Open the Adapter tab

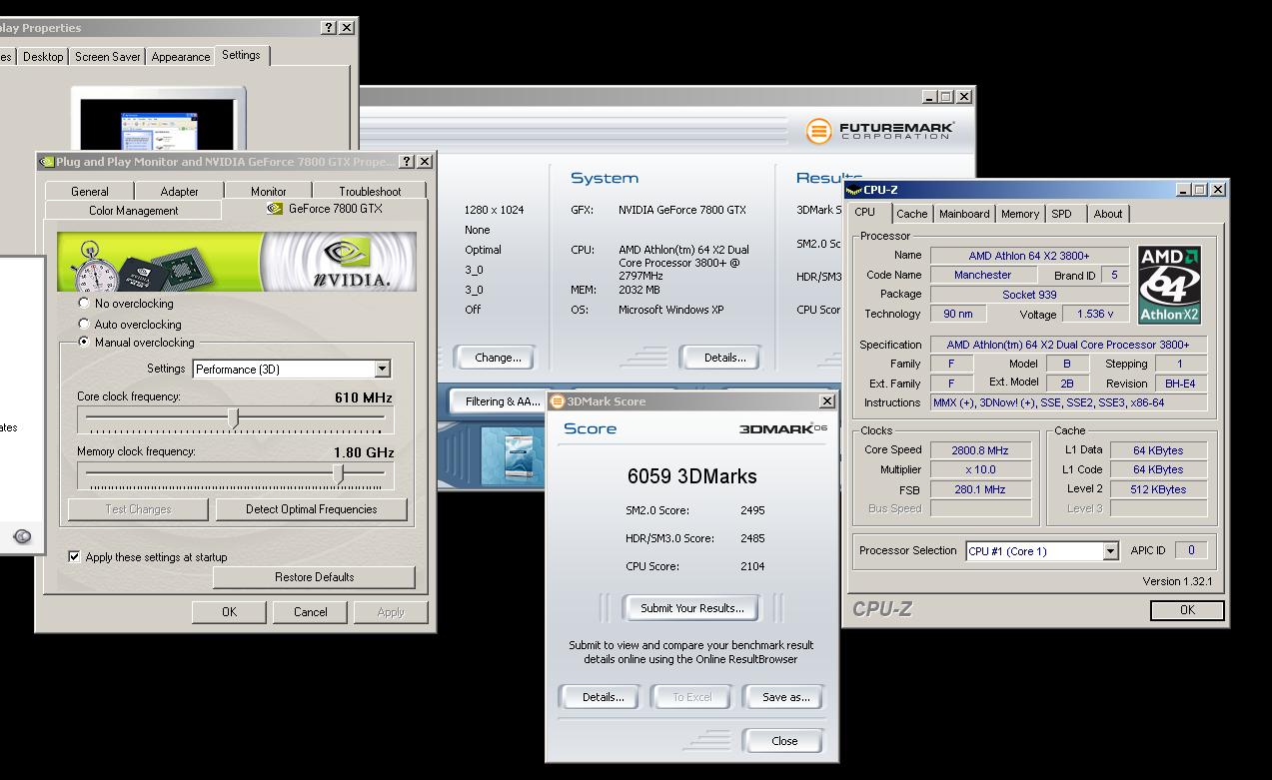179,191
